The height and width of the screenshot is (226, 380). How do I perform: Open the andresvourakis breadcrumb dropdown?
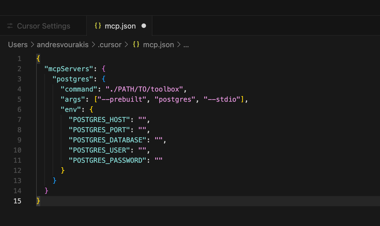tap(62, 44)
